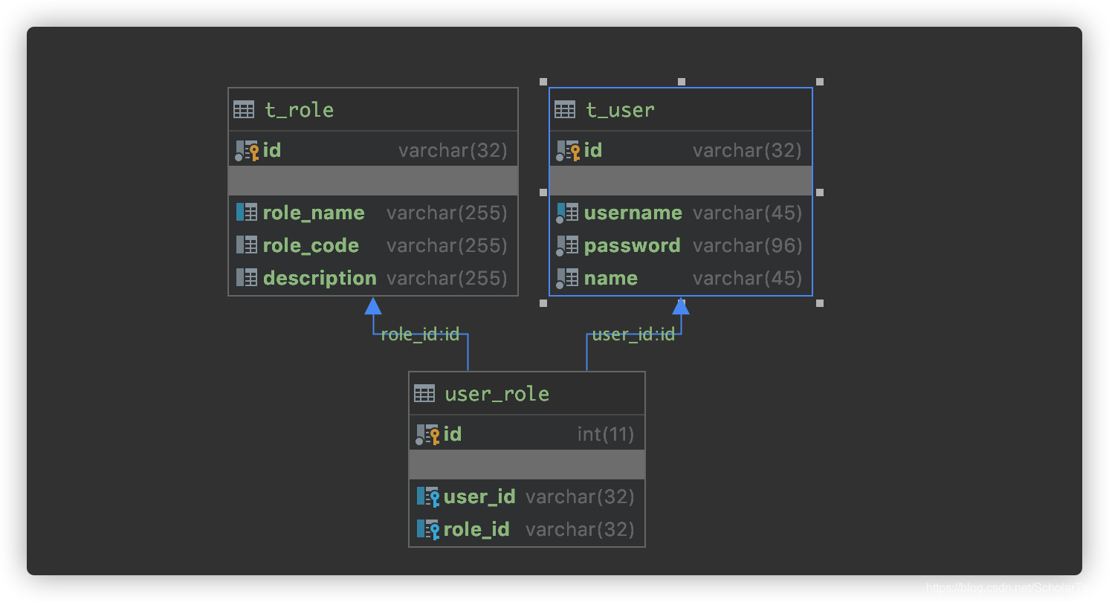Viewport: 1109px width, 602px height.
Task: Select the t_role table title
Action: tap(299, 110)
